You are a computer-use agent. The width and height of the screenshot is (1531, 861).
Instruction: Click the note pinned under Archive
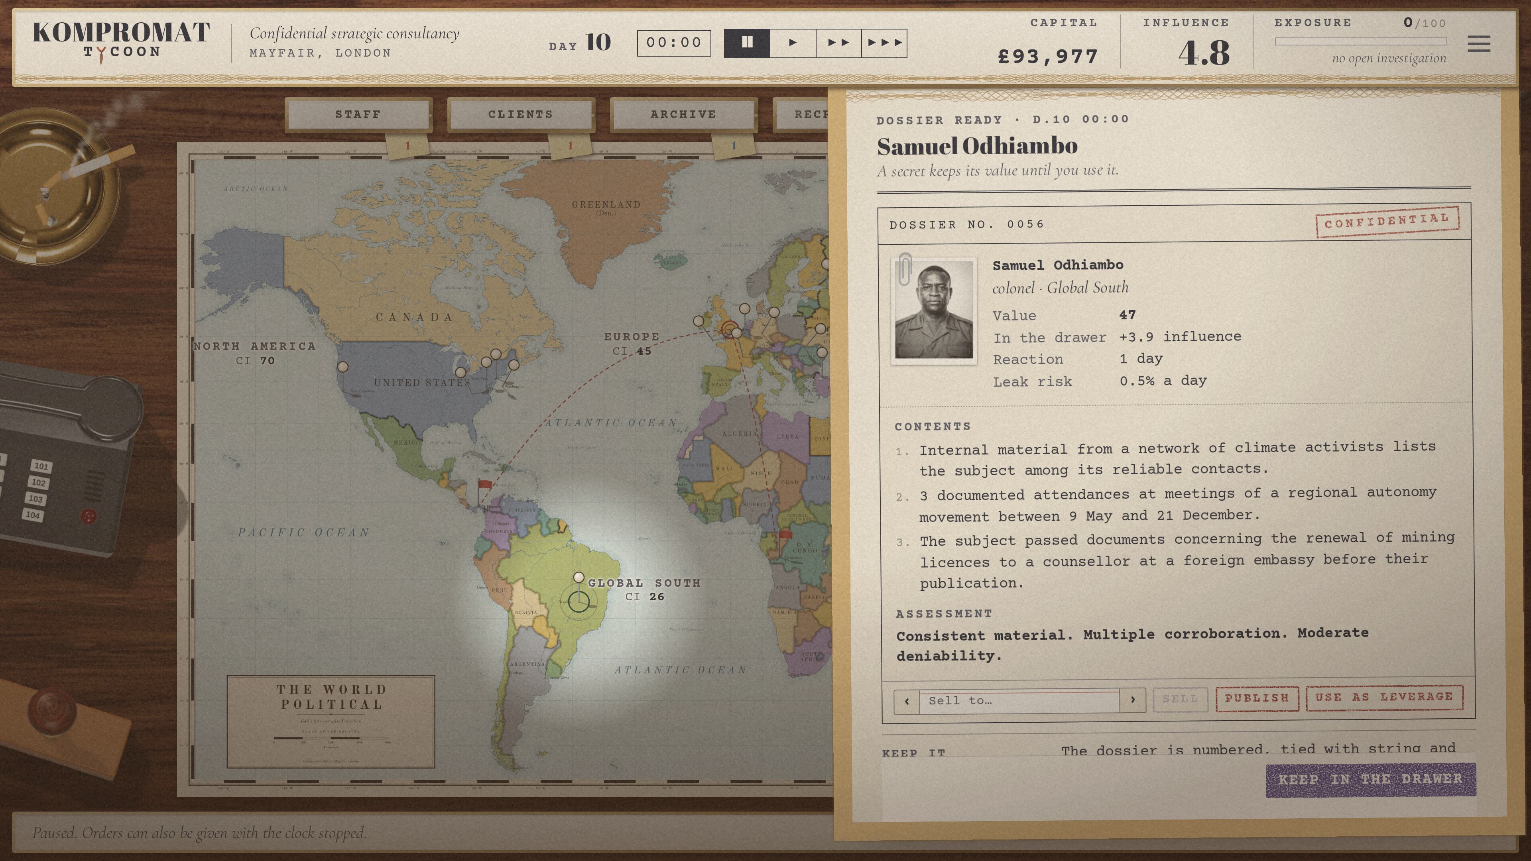(x=734, y=145)
